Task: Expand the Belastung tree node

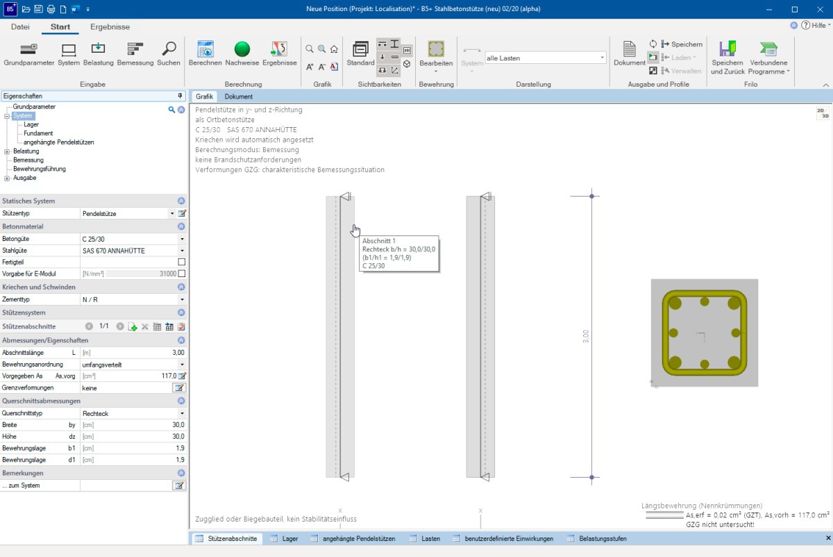Action: (x=7, y=151)
